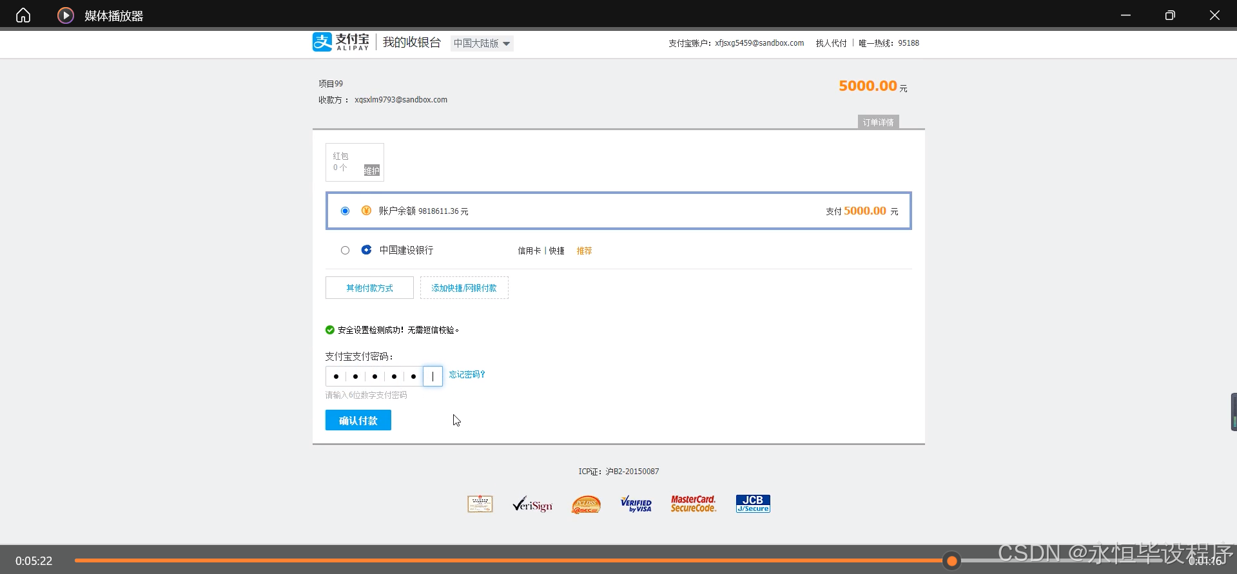This screenshot has height=574, width=1237.
Task: Go to the media player home icon
Action: pos(23,15)
